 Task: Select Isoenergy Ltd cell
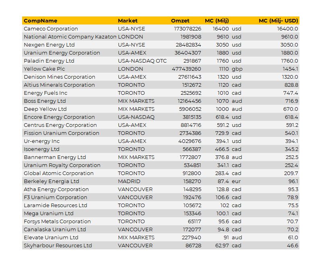[x=41, y=149]
